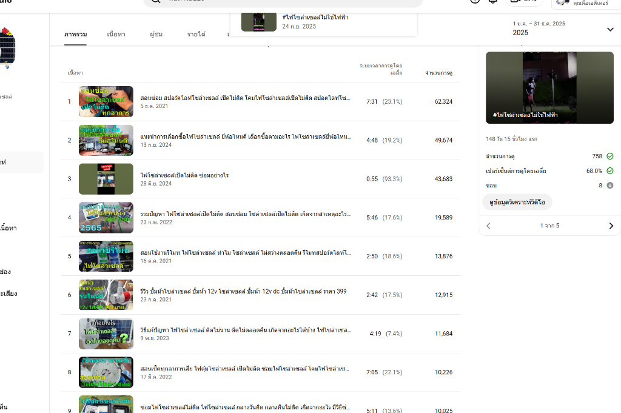Screen dimensions: 621x413
Task: Click thumbnail of the top-ranked video
Action: coord(106,101)
